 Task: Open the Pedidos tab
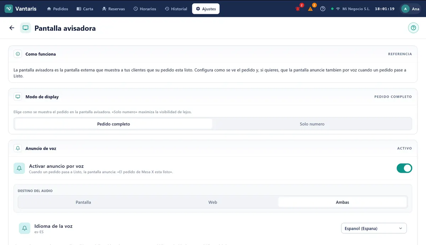[x=58, y=9]
